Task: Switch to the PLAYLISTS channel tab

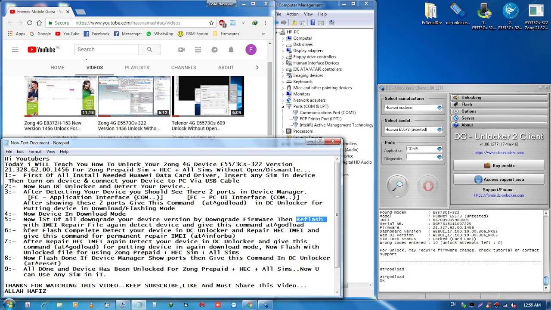Action: [137, 68]
